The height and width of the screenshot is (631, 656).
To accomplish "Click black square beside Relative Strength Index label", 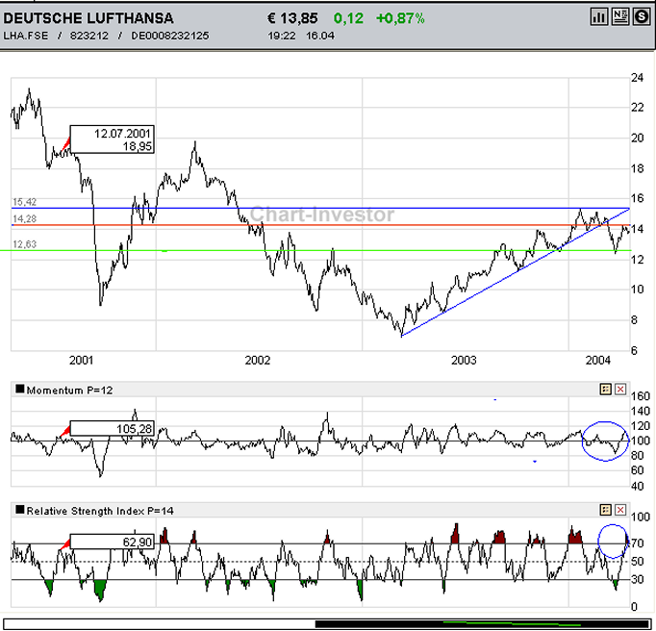I will click(x=19, y=509).
